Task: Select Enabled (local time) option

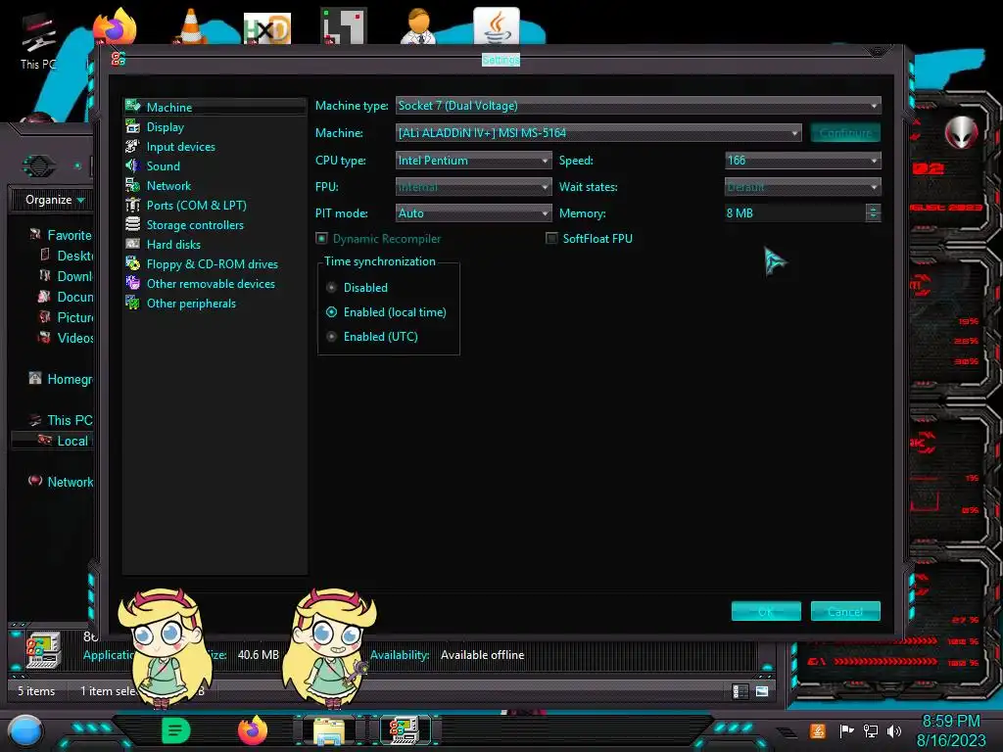Action: (331, 312)
